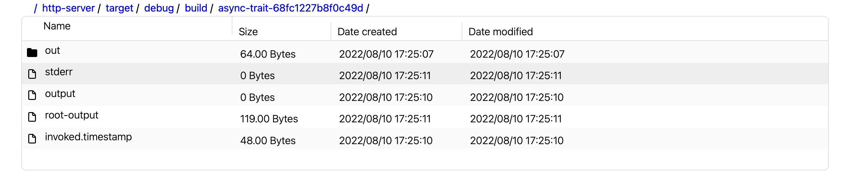Navigate to debug breadcrumb
This screenshot has width=850, height=180.
[159, 8]
